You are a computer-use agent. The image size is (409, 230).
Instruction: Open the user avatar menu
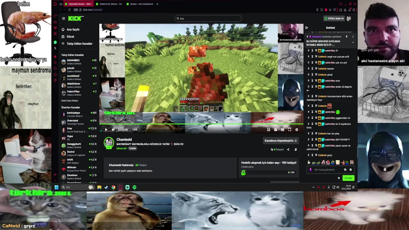pyautogui.click(x=349, y=19)
